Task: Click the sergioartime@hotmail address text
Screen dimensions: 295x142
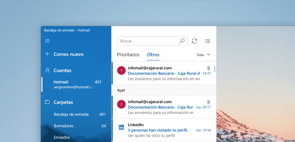Action: coord(73,87)
